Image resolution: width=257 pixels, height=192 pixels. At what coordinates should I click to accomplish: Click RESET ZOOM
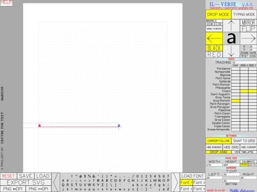[x=248, y=56]
